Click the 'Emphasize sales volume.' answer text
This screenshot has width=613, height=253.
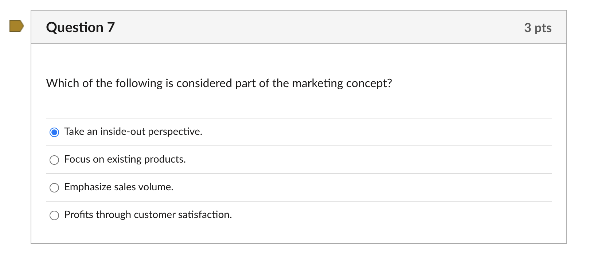(118, 187)
